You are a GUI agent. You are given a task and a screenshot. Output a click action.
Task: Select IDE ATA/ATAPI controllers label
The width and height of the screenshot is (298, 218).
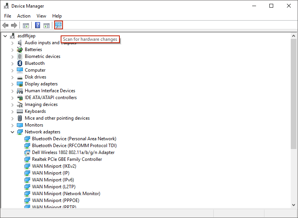[50, 98]
